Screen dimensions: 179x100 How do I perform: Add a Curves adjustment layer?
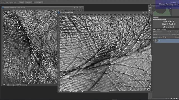(x=169, y=21)
